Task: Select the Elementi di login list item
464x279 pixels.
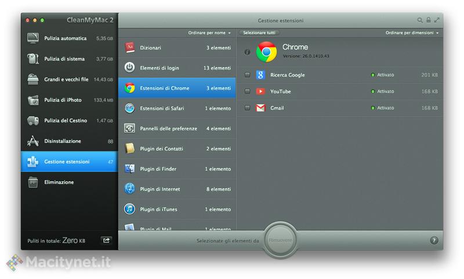Action: 177,68
